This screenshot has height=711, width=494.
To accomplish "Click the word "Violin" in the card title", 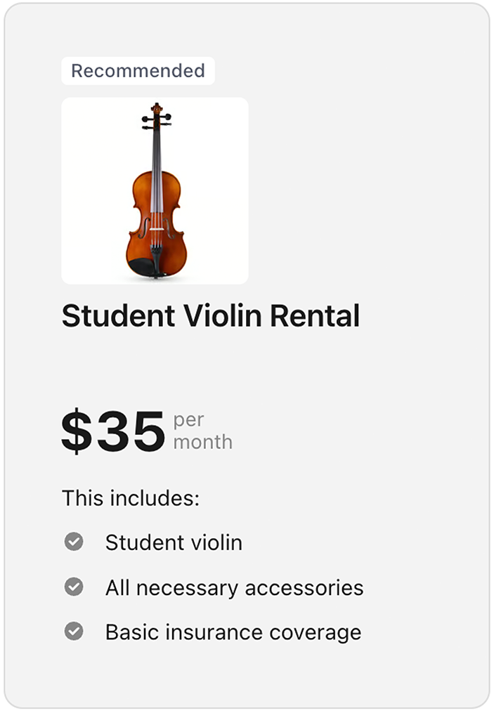I will pos(223,316).
